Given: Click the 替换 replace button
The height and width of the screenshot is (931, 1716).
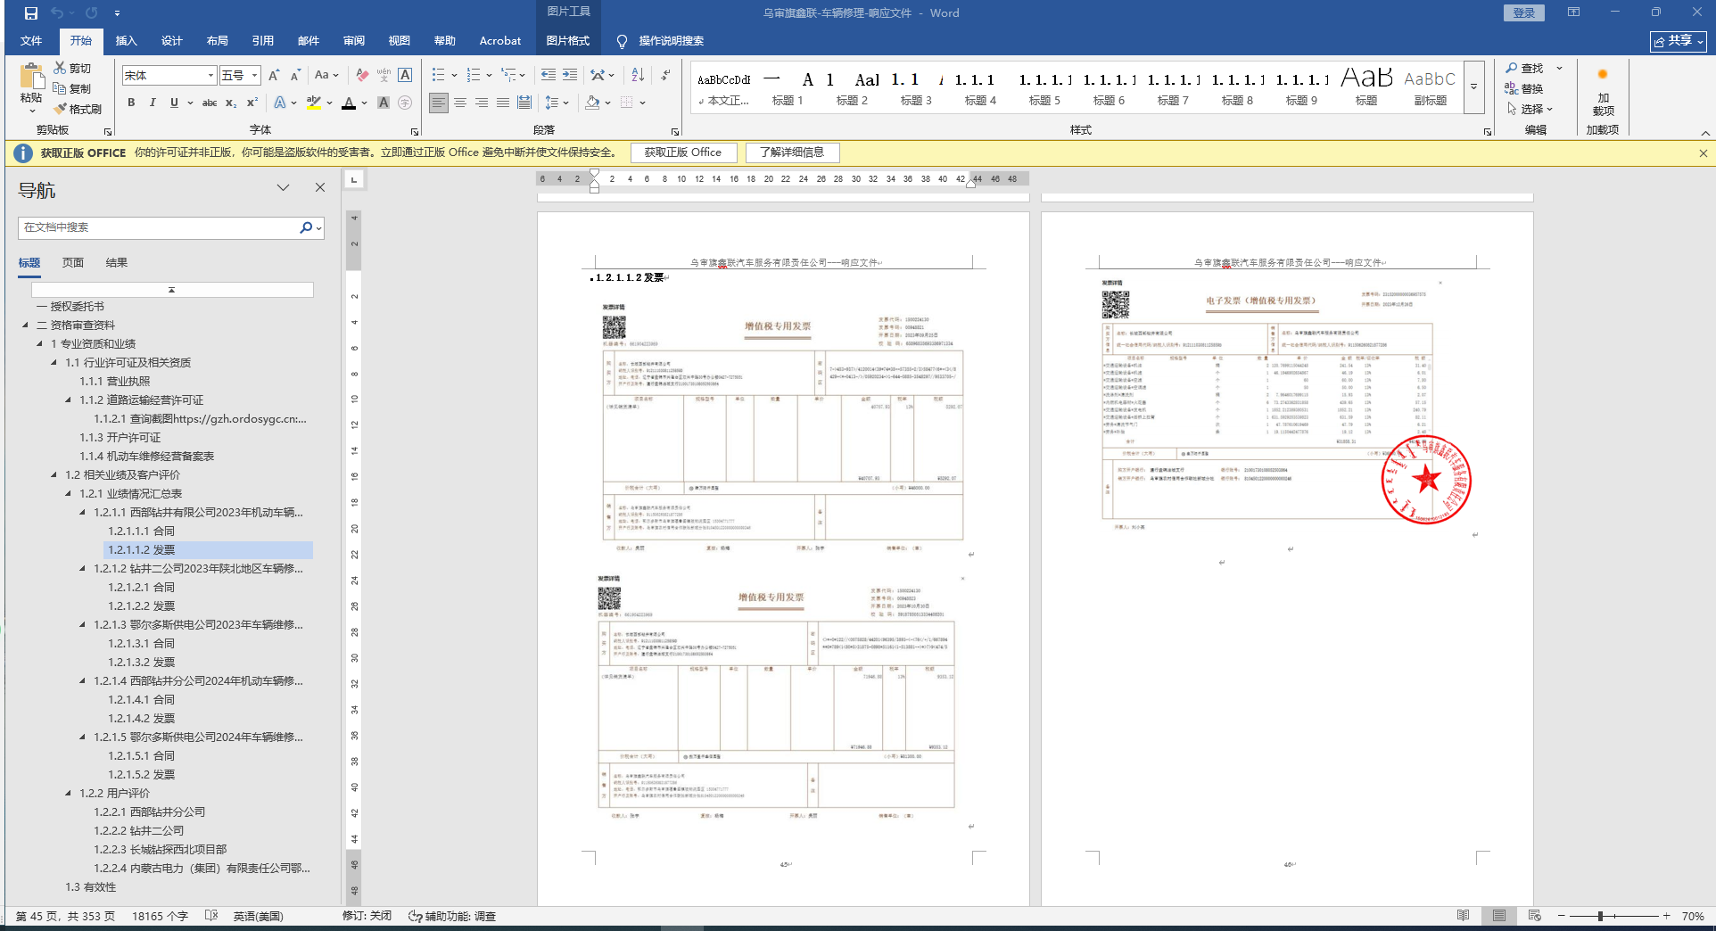Looking at the screenshot, I should coord(1524,88).
